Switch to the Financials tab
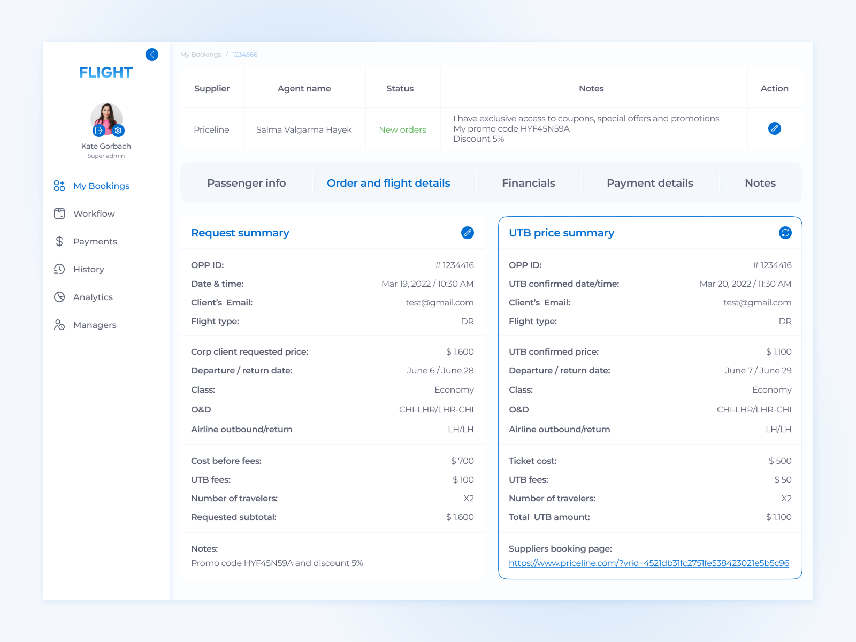The image size is (856, 642). coord(528,183)
